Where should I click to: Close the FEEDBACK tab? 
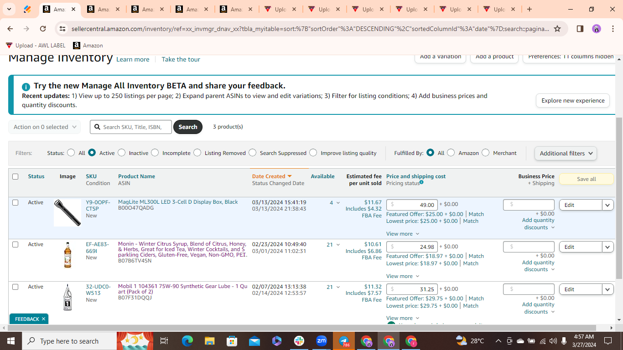pos(43,319)
